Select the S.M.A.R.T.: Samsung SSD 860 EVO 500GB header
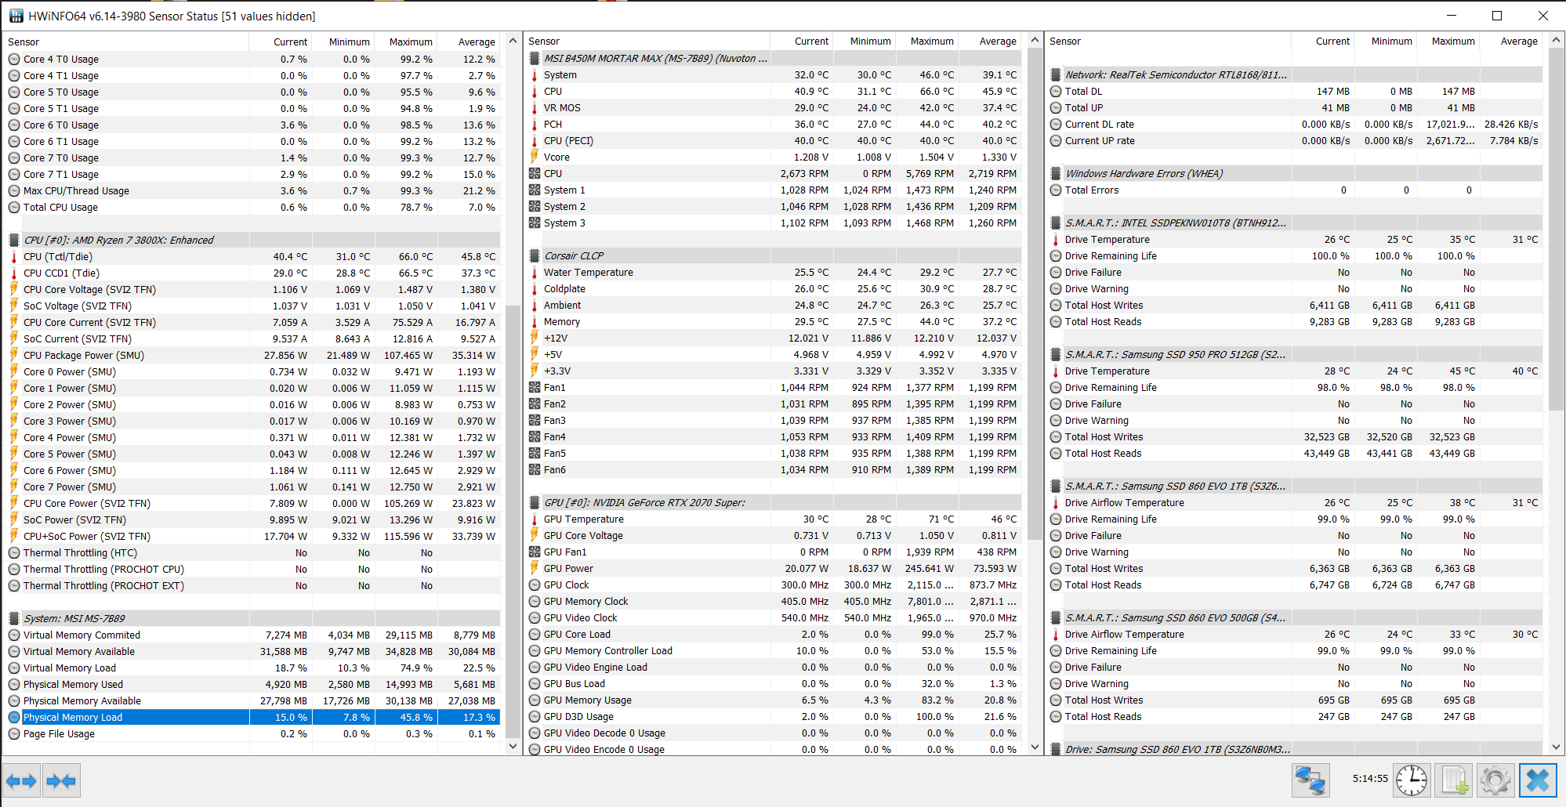This screenshot has width=1566, height=807. (x=1295, y=618)
